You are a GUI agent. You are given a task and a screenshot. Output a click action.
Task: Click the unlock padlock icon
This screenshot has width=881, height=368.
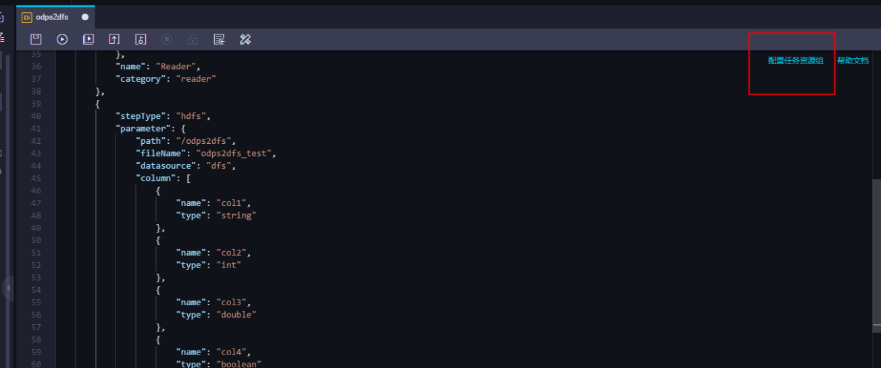(x=193, y=39)
